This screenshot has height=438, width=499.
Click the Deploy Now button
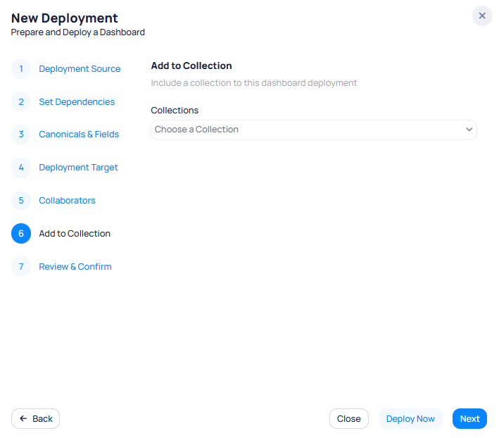pos(410,419)
